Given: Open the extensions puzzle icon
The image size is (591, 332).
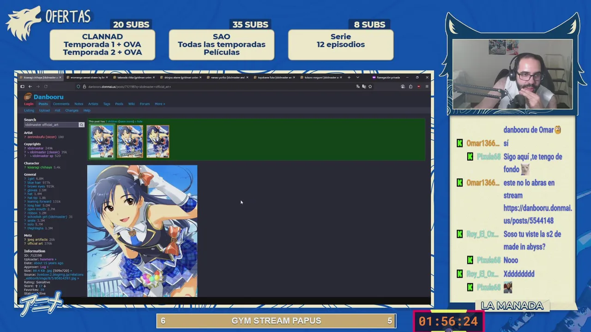Looking at the screenshot, I should click(x=410, y=87).
